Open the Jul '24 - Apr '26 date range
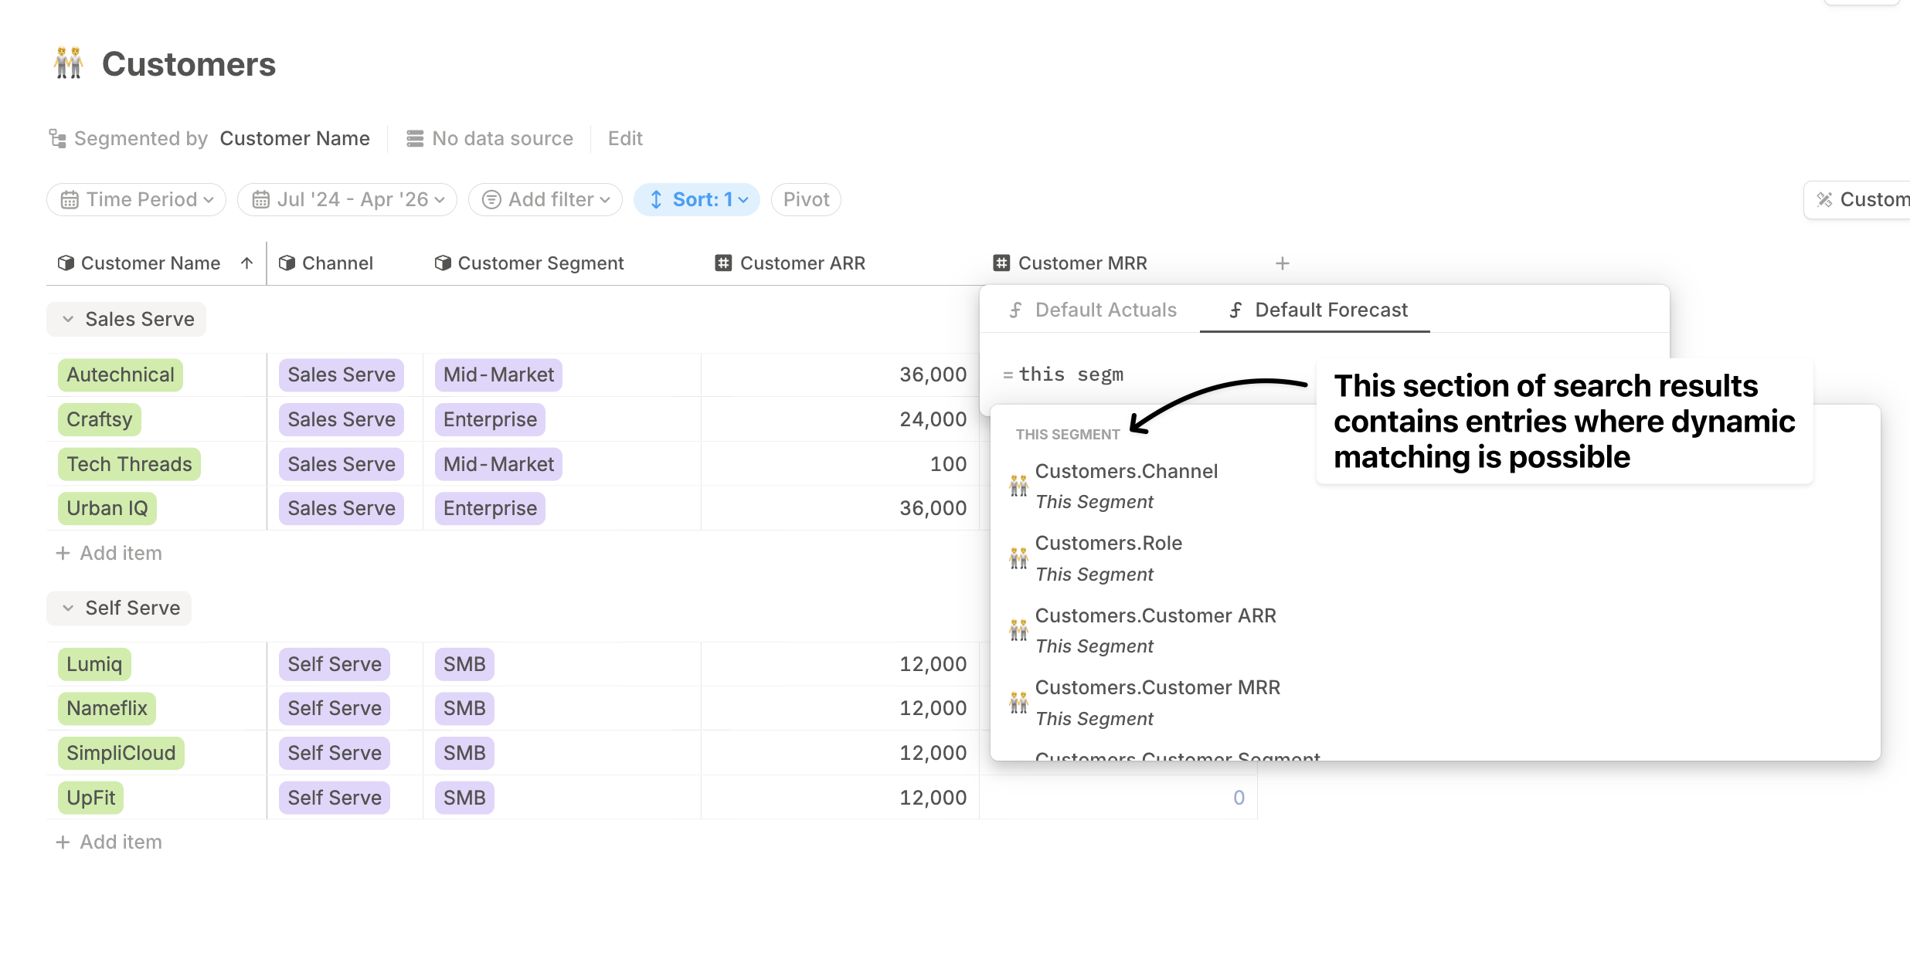This screenshot has height=956, width=1910. (348, 199)
